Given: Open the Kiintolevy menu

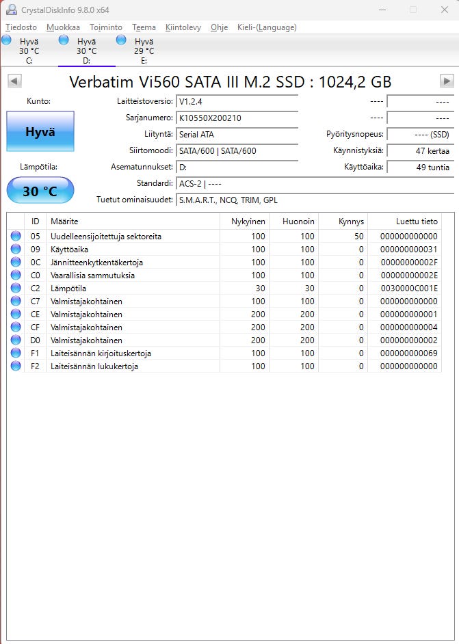Looking at the screenshot, I should pyautogui.click(x=183, y=27).
